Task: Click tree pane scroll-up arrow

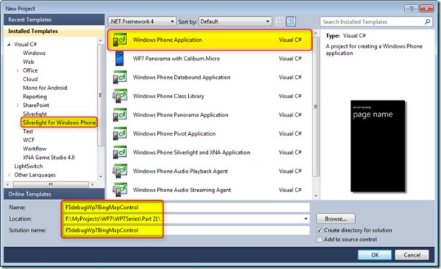Action: pyautogui.click(x=100, y=40)
